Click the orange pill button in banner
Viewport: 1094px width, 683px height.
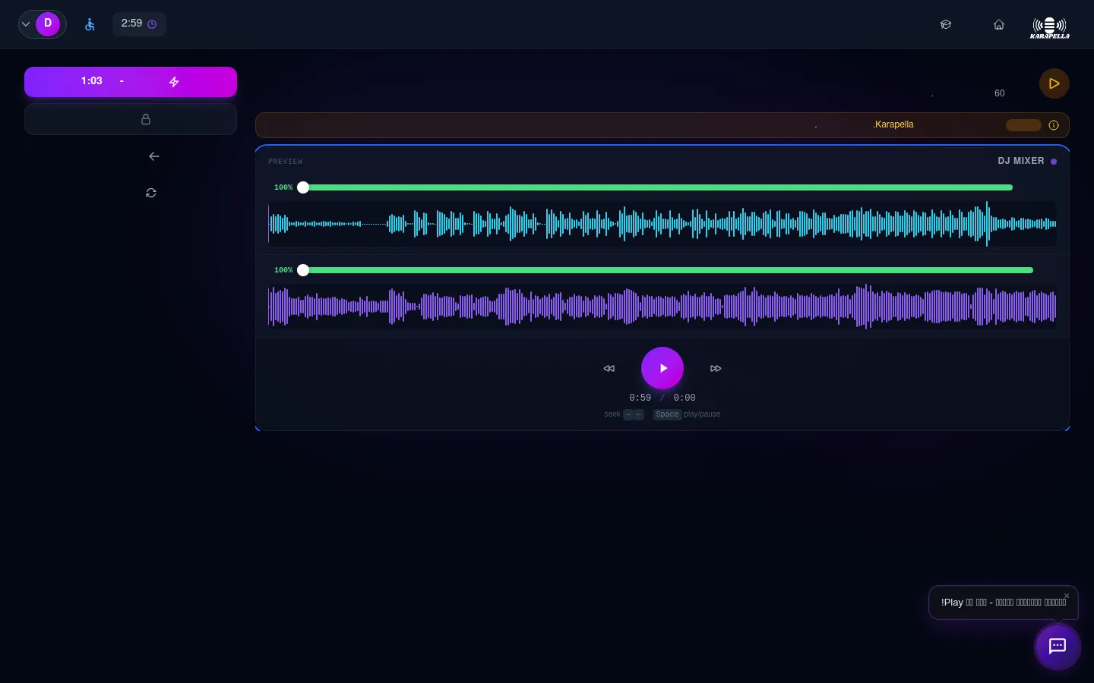[x=1023, y=125]
